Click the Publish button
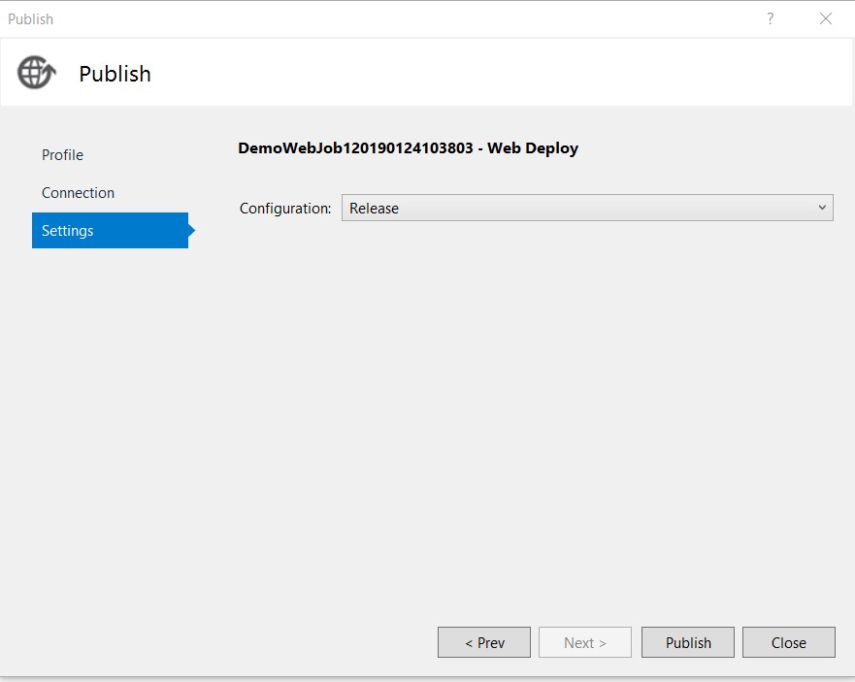Image resolution: width=855 pixels, height=682 pixels. [688, 642]
